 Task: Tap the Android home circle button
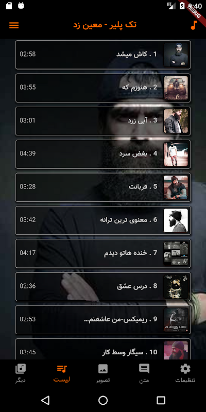click(103, 400)
